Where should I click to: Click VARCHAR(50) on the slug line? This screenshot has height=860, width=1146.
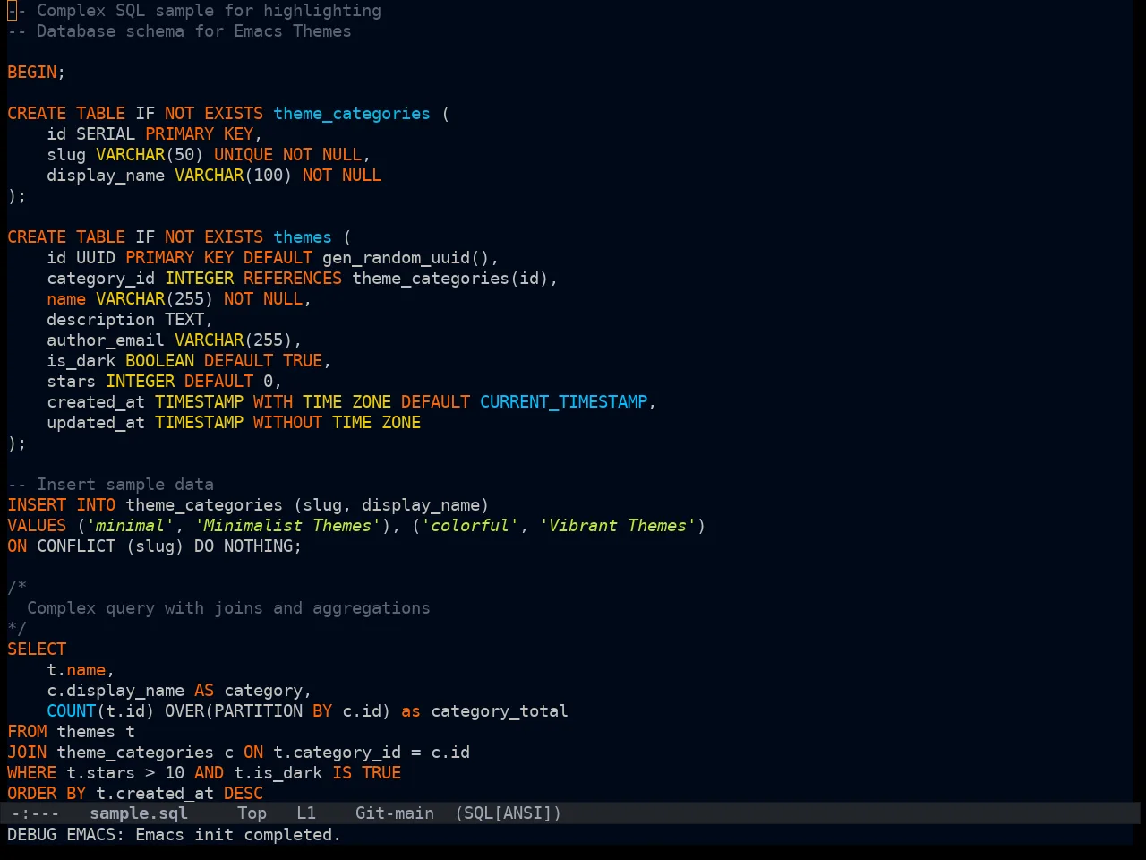[150, 155]
